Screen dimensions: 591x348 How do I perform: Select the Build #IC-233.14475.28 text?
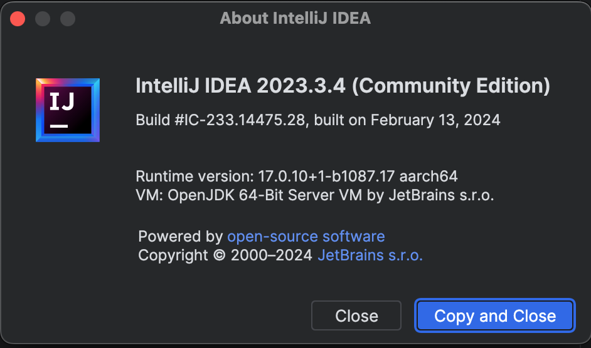click(220, 120)
